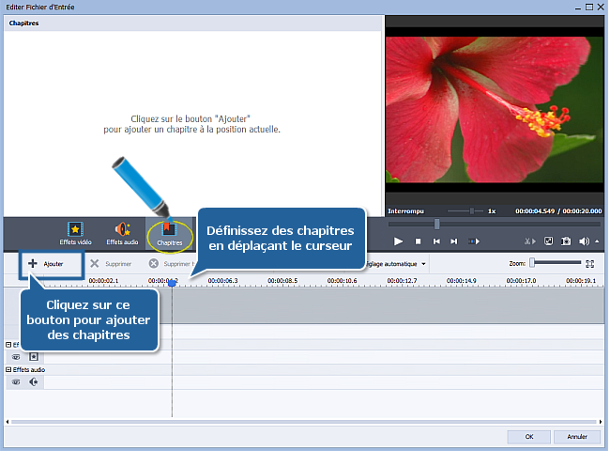Screen dimensions: 610x451
Task: Toggle visibility eye in the Effets audio row
Action: click(16, 382)
